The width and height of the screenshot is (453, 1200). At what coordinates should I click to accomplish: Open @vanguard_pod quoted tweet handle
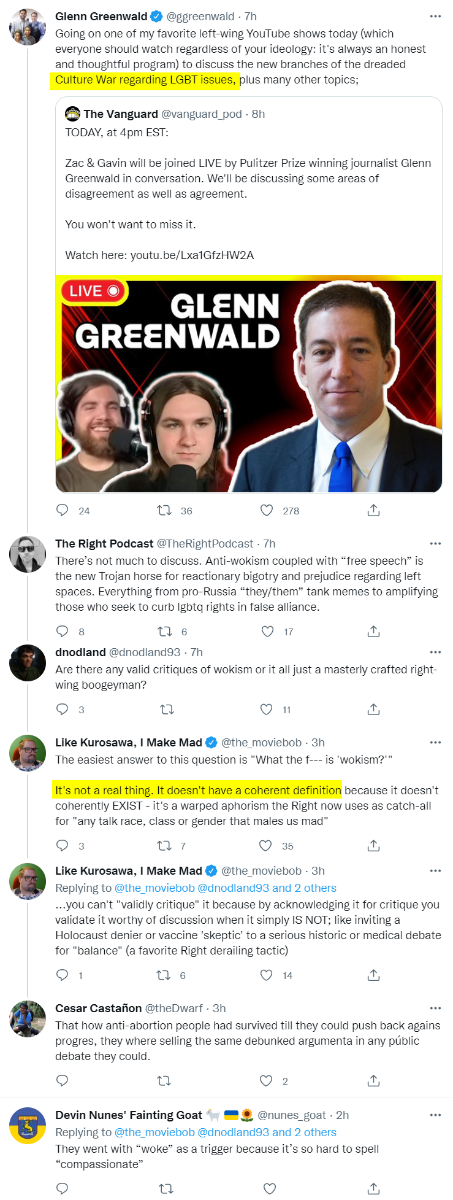201,114
